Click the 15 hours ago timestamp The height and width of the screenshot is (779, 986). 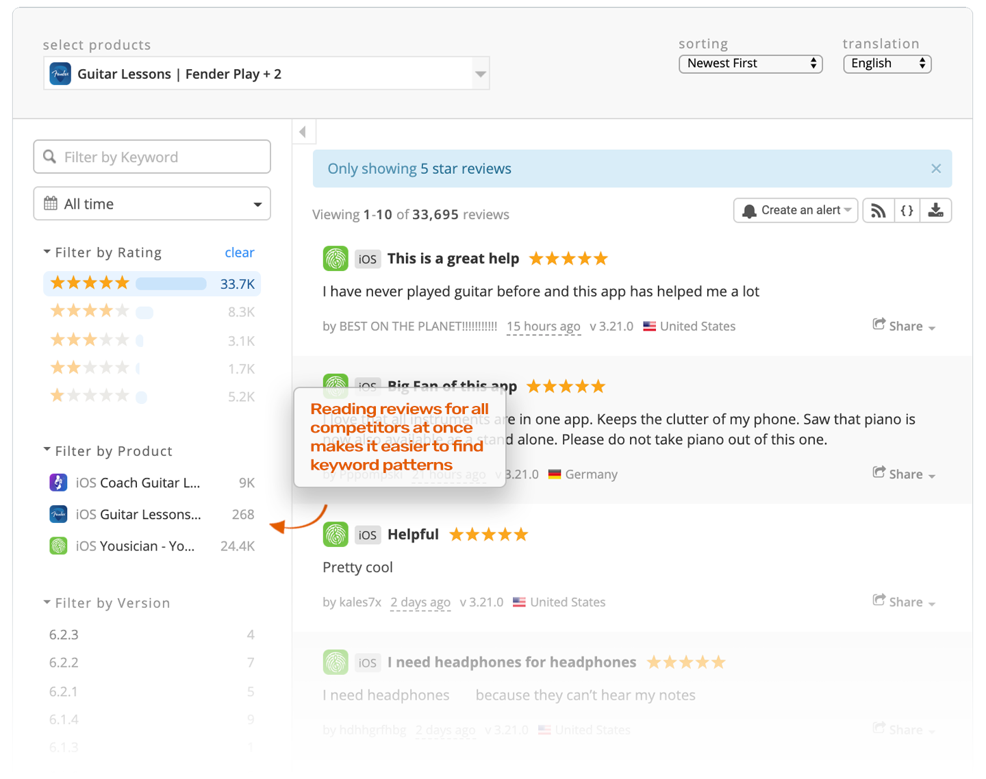tap(544, 327)
